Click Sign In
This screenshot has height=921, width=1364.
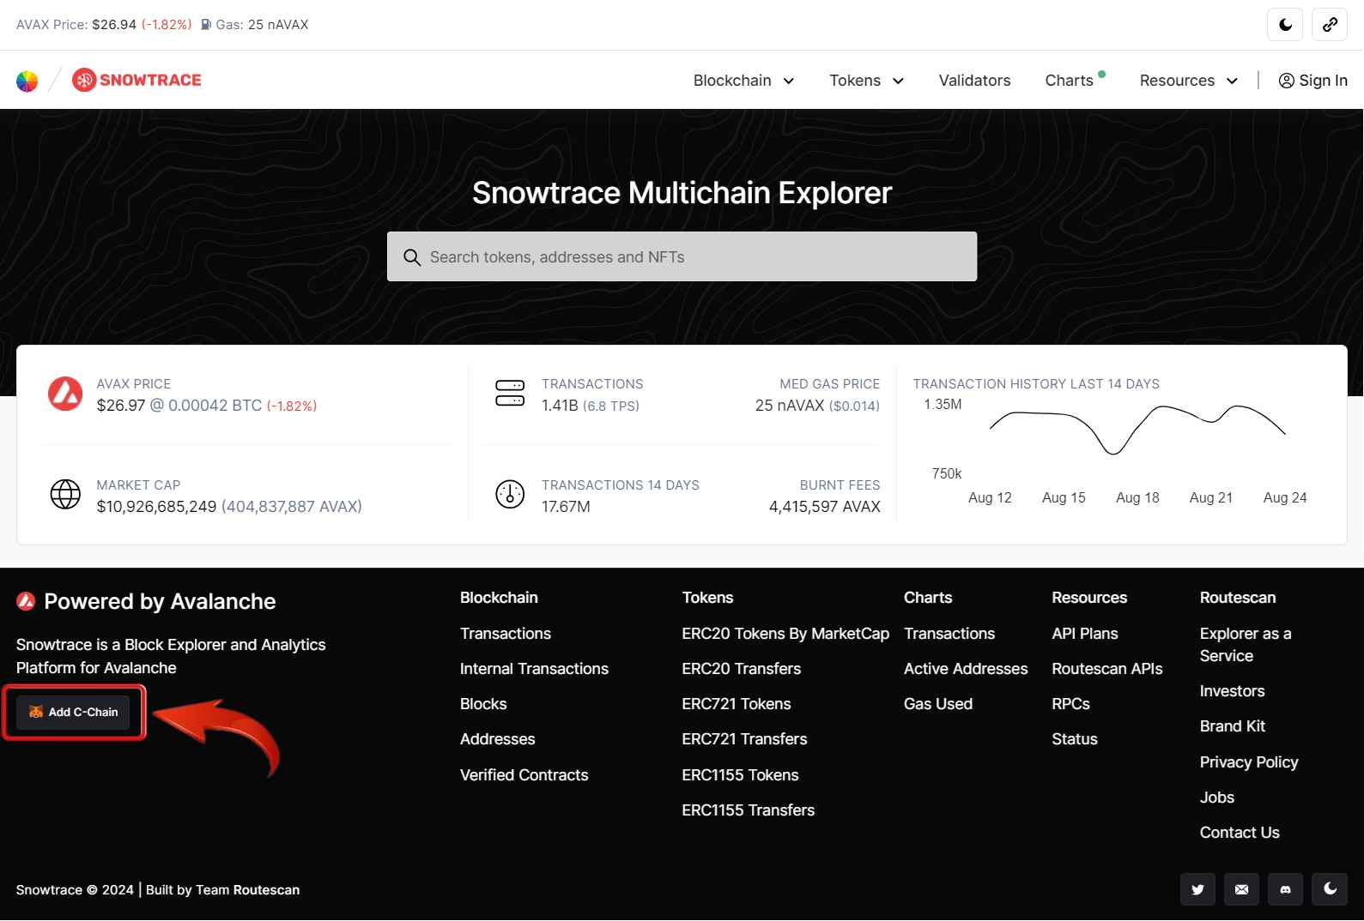click(1312, 81)
